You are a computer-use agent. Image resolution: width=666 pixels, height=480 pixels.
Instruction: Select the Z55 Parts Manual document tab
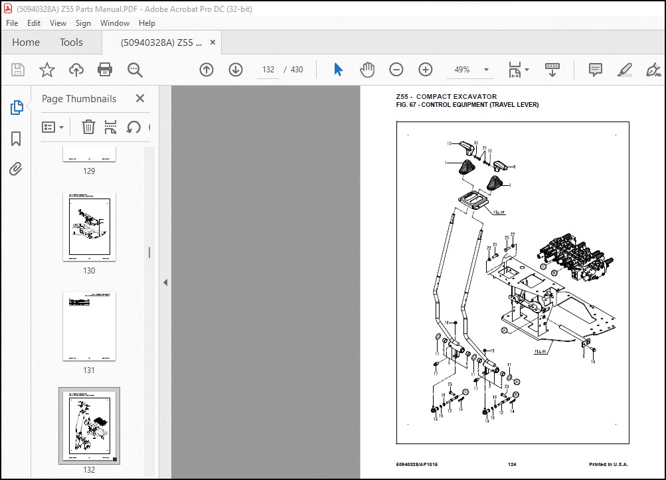coord(161,42)
